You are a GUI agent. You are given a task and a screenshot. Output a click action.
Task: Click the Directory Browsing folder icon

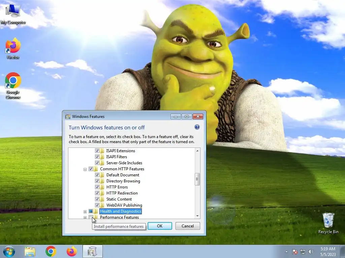click(102, 181)
